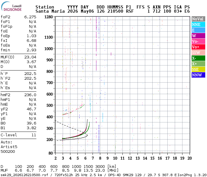Select the MUF(D) value 23.04

click(x=30, y=57)
